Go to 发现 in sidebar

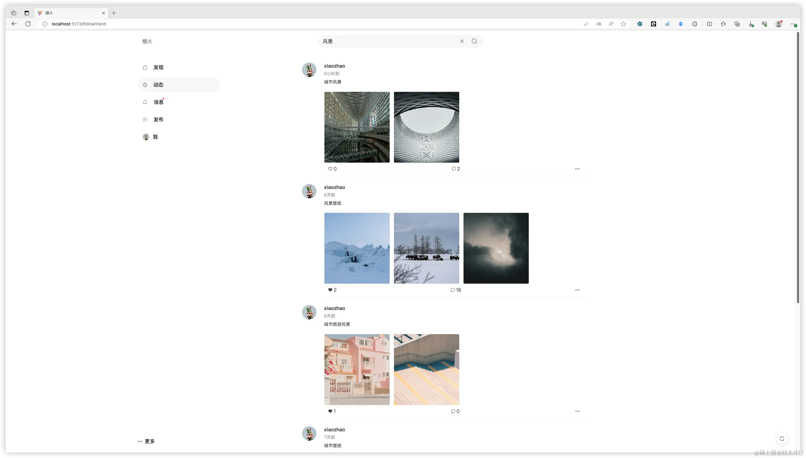coord(158,67)
